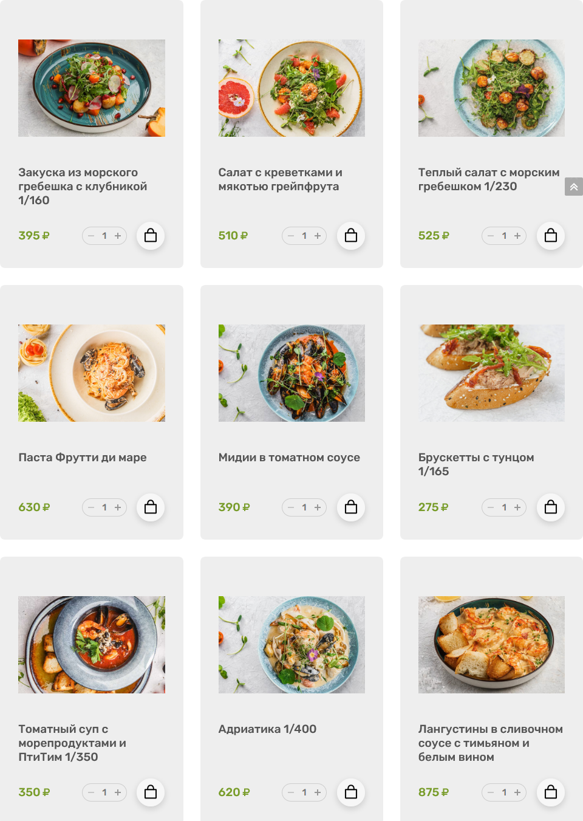583x821 pixels.
Task: Add Мидии в томатном соусе to cart
Action: 351,507
